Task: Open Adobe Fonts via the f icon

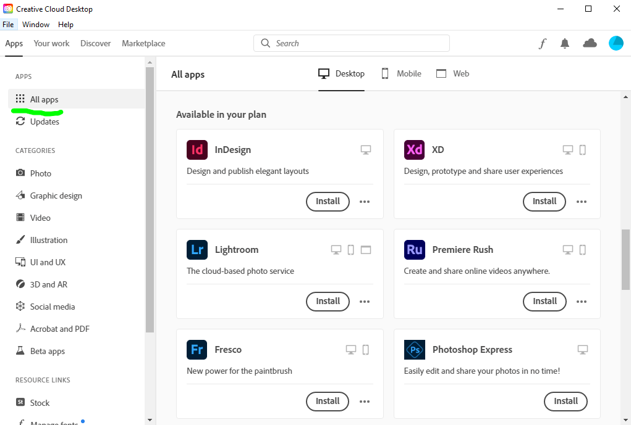Action: pyautogui.click(x=542, y=43)
